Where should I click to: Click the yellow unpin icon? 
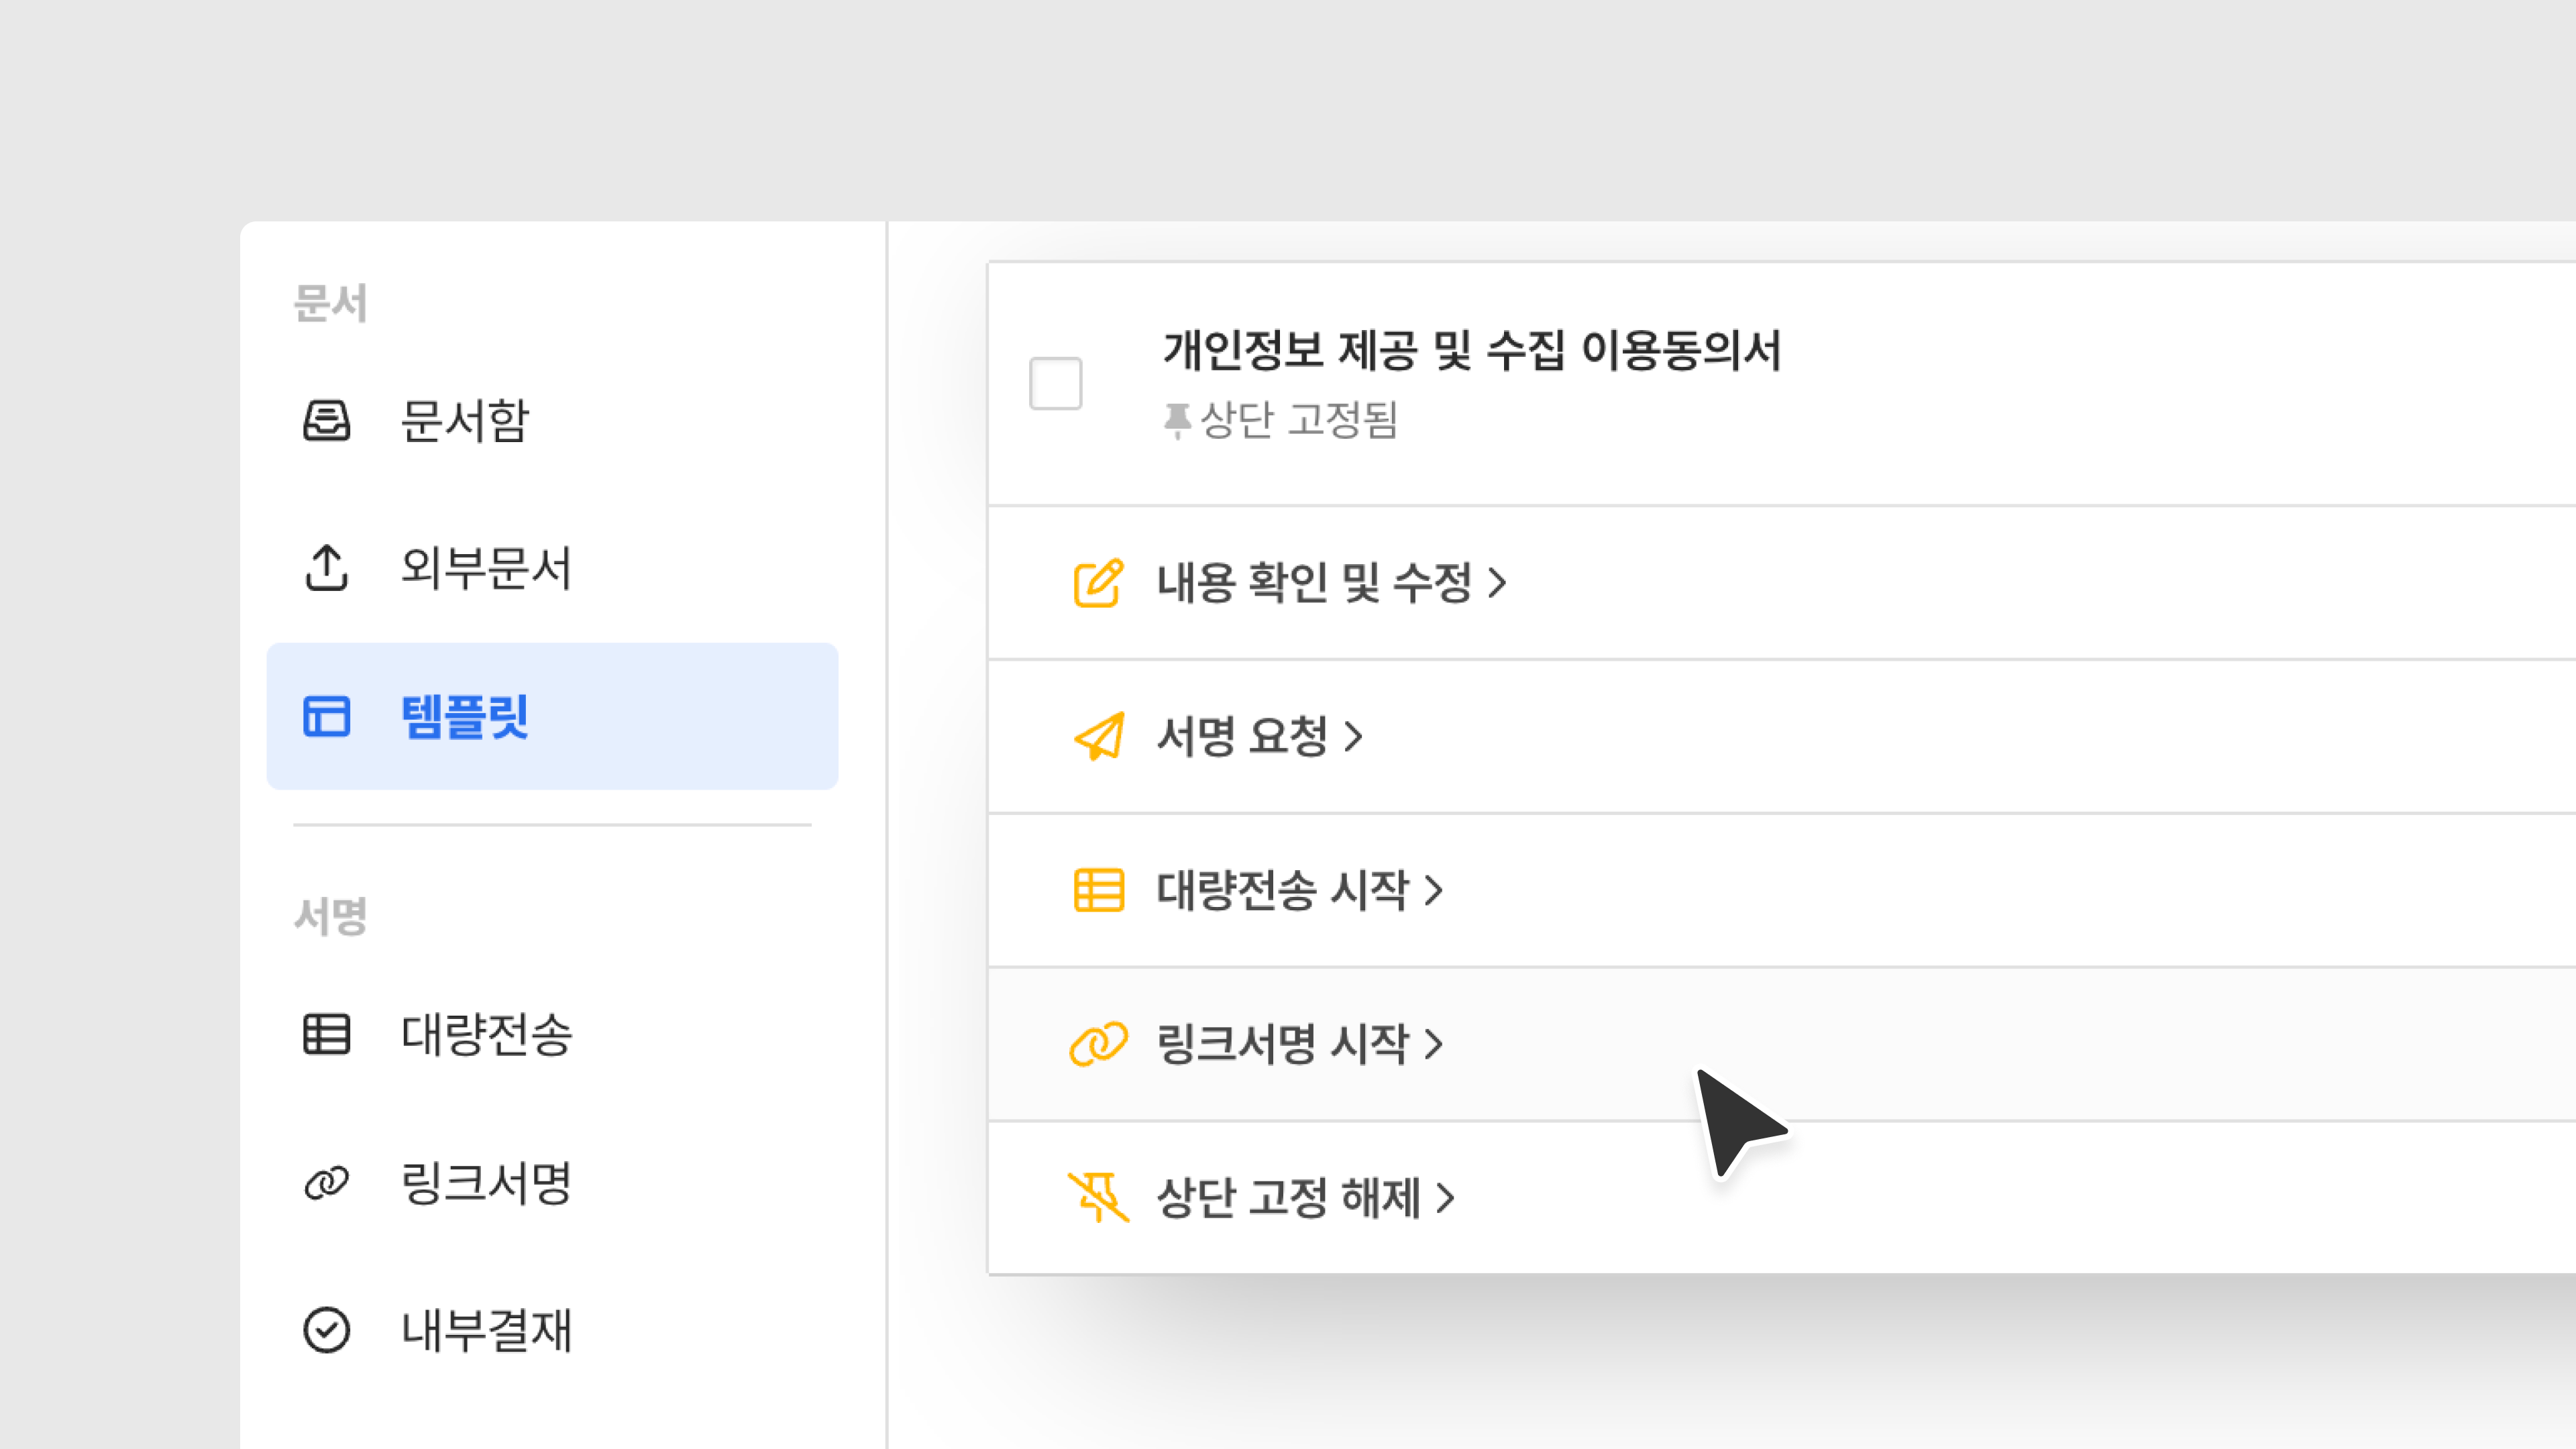[x=1098, y=1197]
